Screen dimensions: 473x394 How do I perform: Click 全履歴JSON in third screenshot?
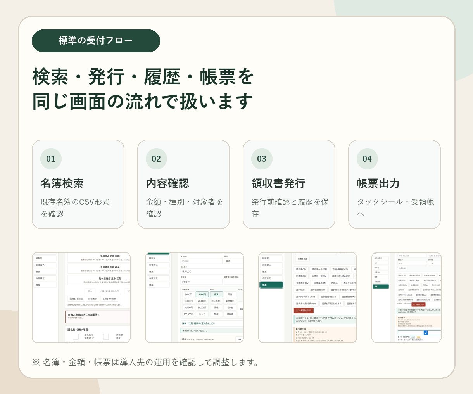(320, 283)
